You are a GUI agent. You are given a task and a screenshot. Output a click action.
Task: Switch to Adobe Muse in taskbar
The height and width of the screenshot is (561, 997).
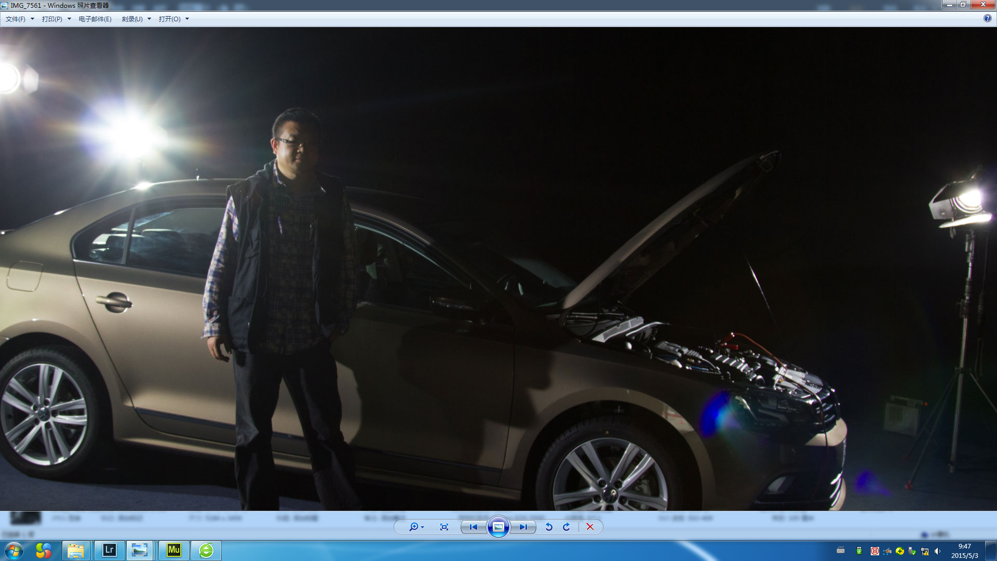(174, 550)
